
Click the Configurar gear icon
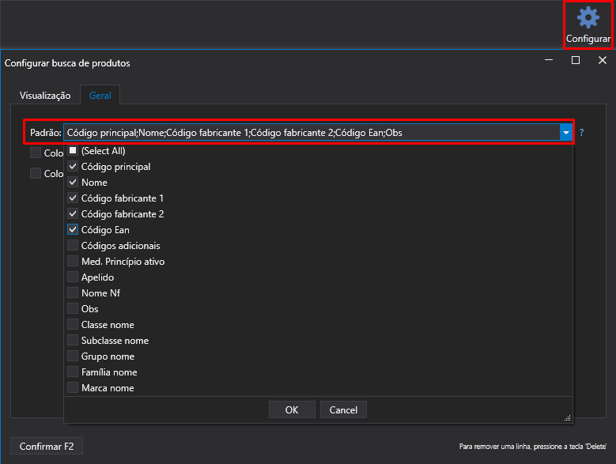pyautogui.click(x=588, y=18)
